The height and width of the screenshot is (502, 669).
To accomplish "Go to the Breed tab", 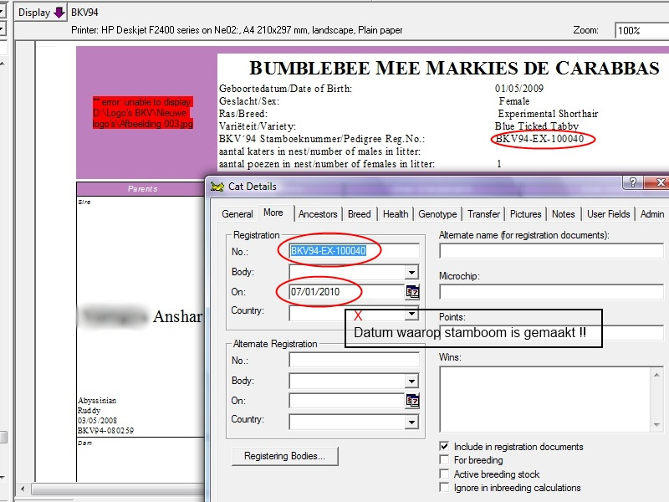I will [x=360, y=214].
